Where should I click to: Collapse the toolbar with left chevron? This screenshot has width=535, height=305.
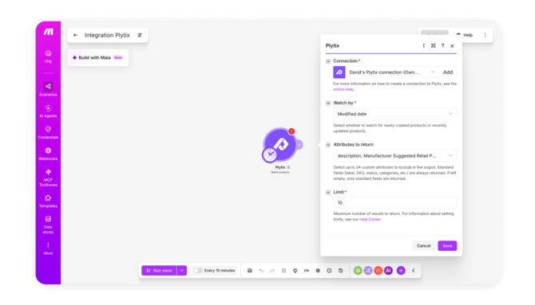(x=414, y=271)
